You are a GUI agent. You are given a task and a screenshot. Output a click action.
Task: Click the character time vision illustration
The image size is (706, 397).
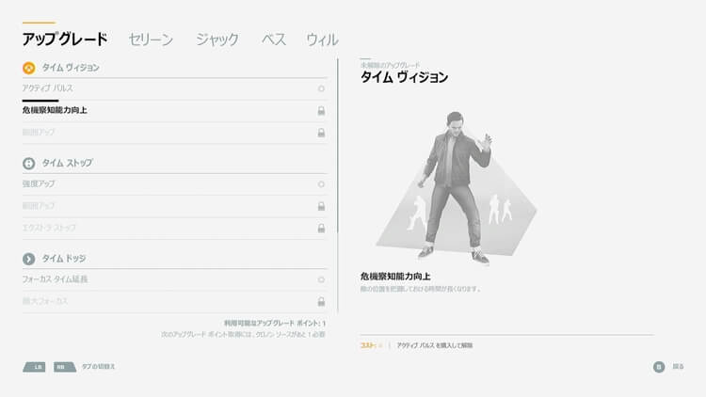coord(456,188)
